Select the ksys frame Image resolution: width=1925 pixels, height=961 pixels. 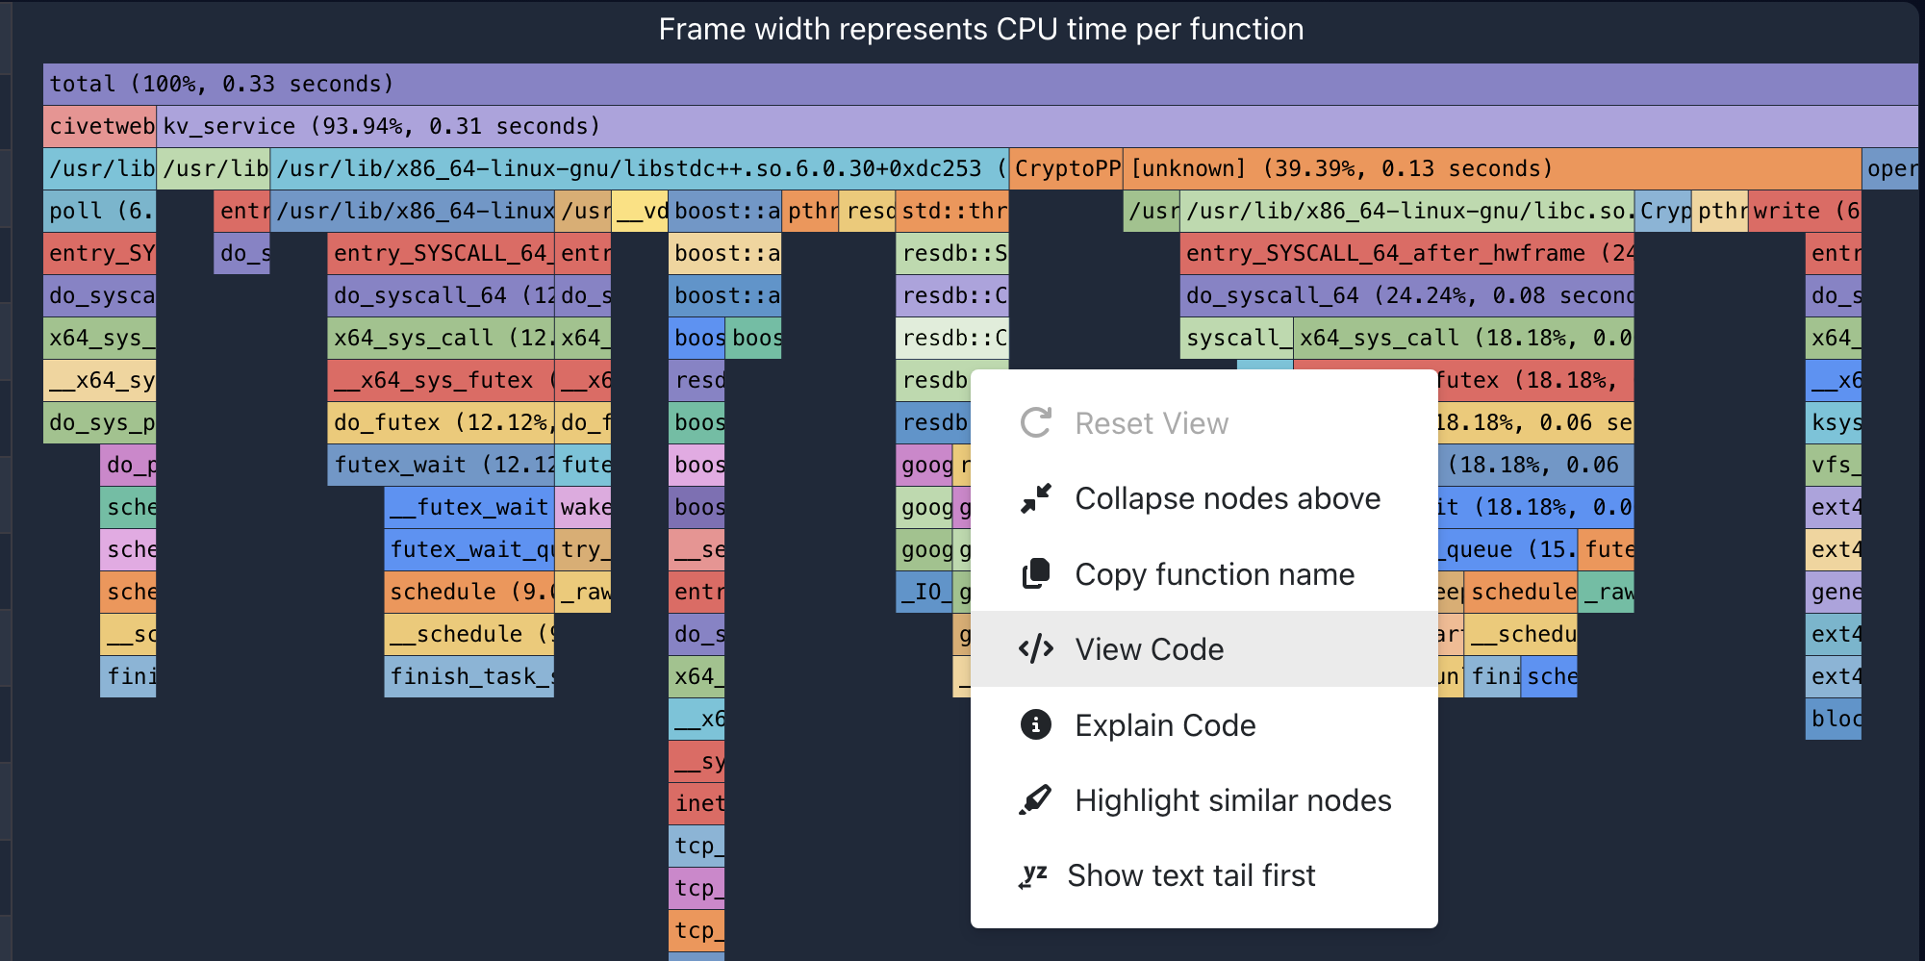1834,422
